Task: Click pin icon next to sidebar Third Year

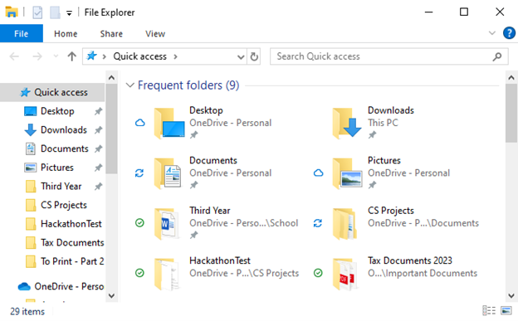Action: coord(98,187)
